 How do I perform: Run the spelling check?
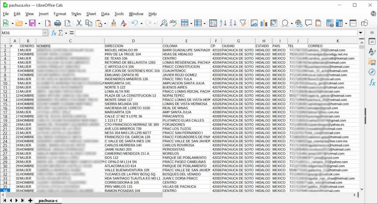[173, 23]
